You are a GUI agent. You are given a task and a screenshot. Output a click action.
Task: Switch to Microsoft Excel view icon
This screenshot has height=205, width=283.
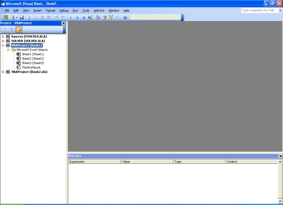coord(6,17)
